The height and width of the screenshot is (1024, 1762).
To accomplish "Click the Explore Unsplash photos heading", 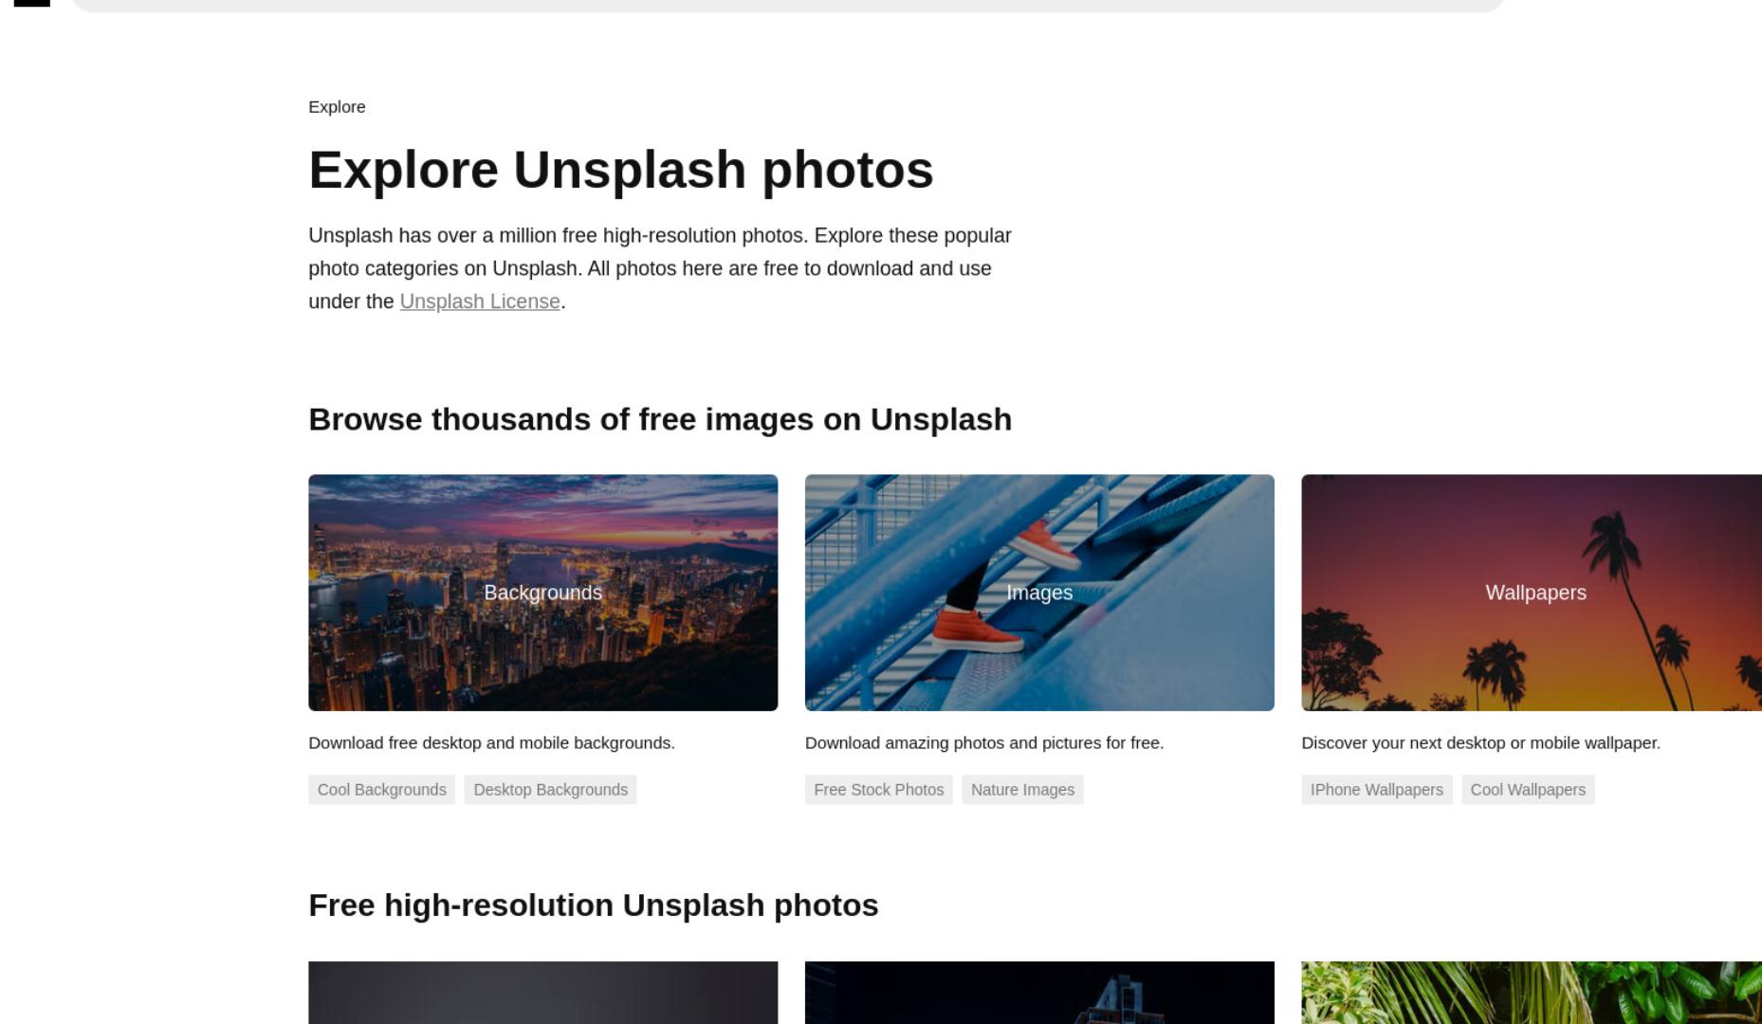I will (x=621, y=171).
